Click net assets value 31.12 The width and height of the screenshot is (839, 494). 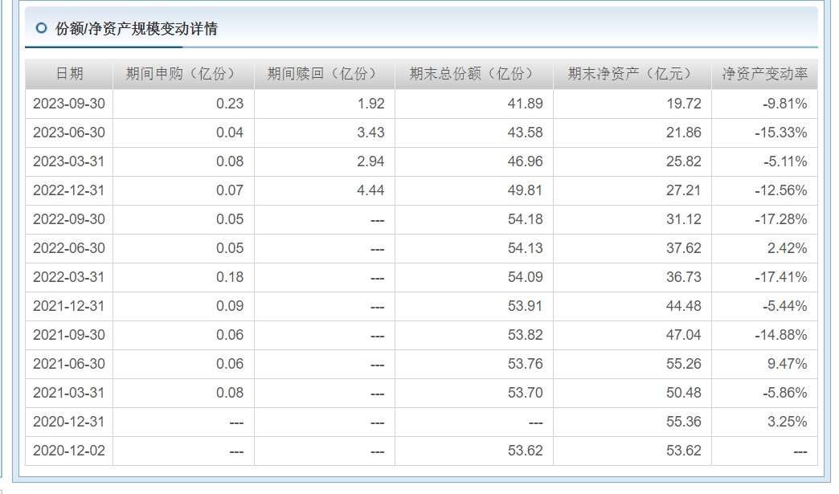coord(684,219)
